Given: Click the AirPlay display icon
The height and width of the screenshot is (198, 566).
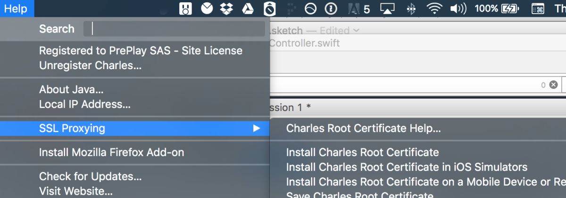Looking at the screenshot, I should click(x=387, y=8).
